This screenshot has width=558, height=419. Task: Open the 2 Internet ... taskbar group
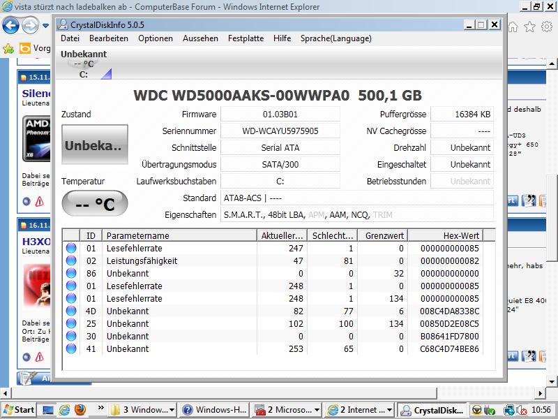pos(359,410)
